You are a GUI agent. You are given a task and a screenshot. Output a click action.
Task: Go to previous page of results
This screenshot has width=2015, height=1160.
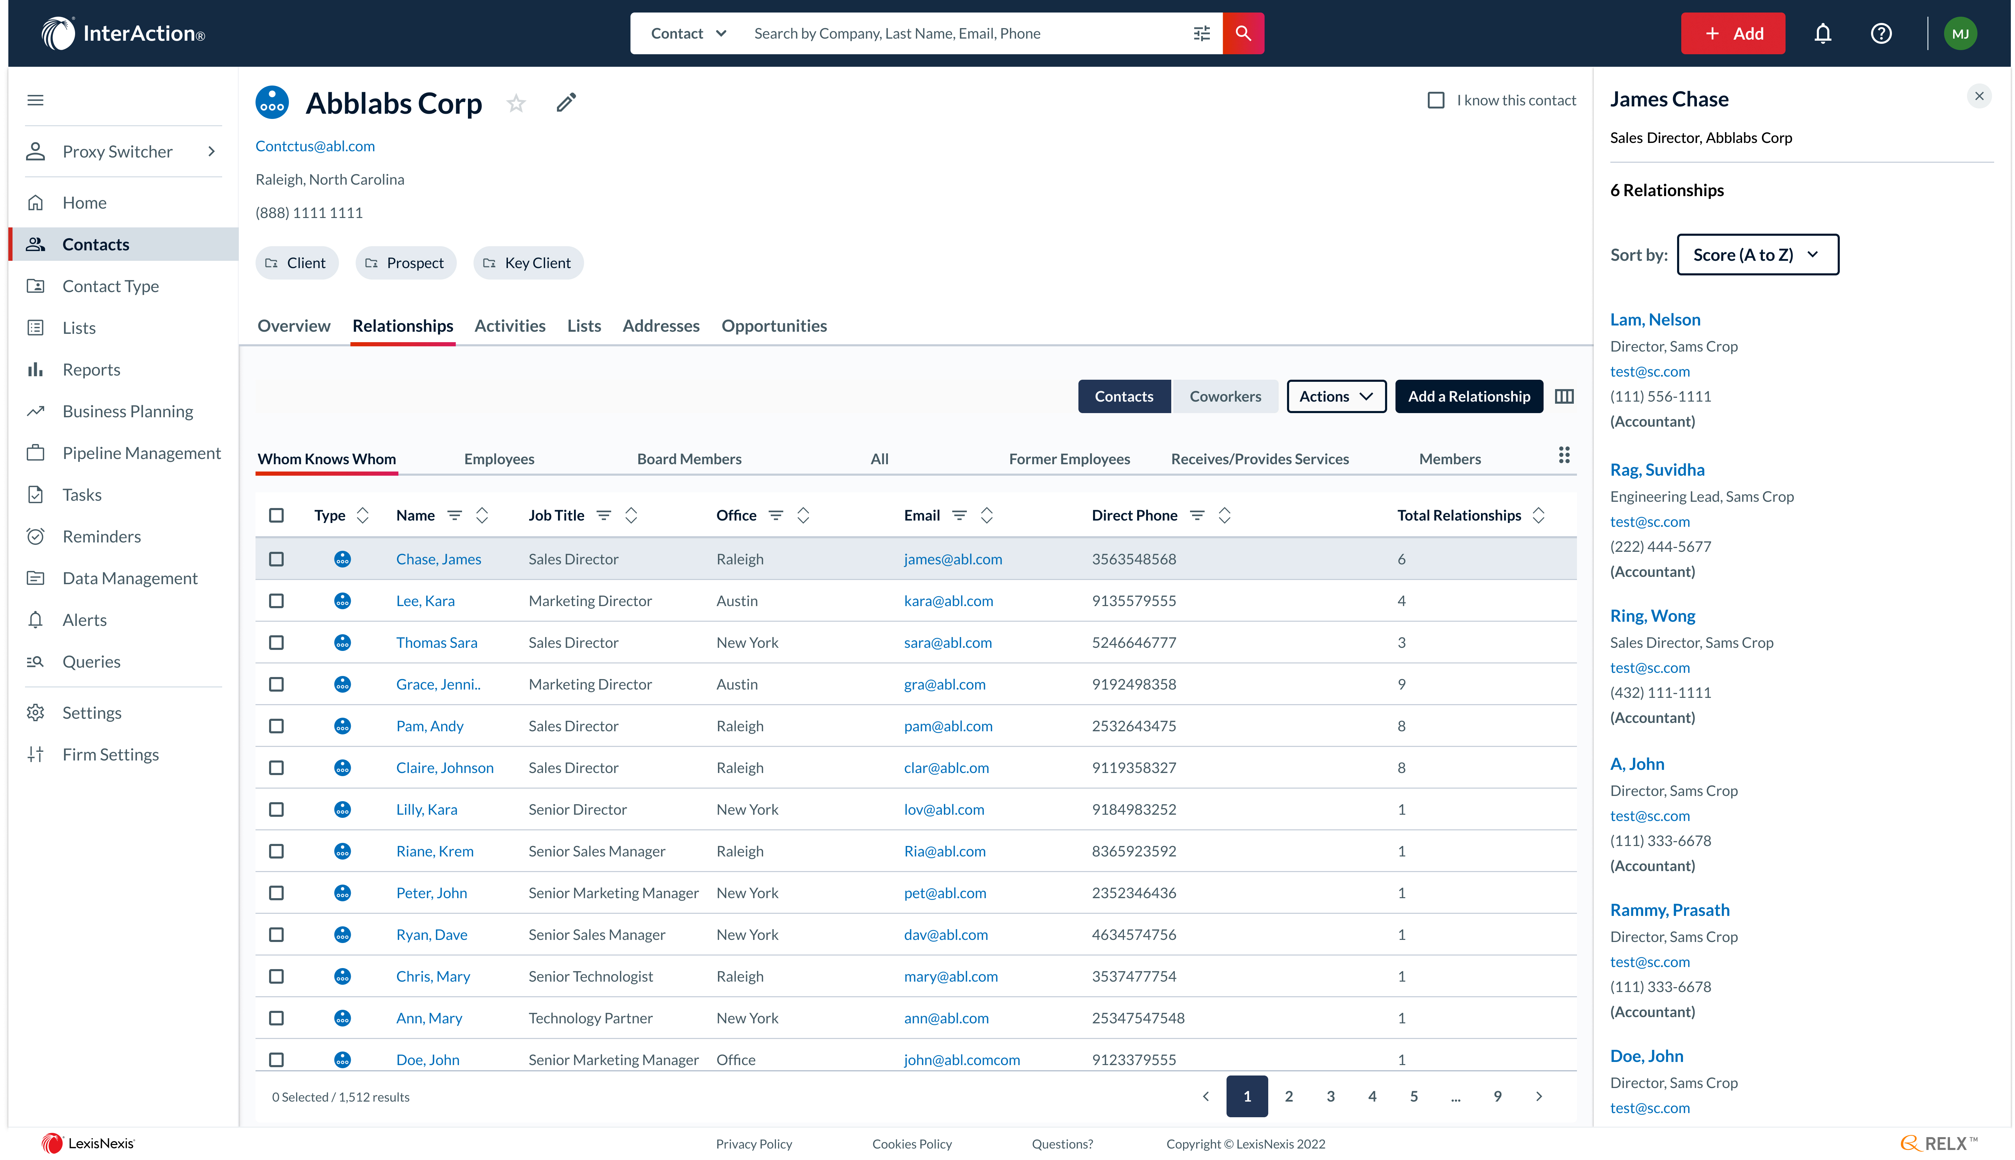click(x=1206, y=1096)
